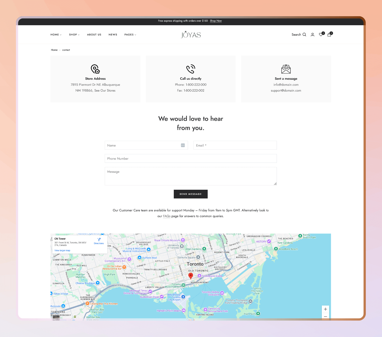Viewport: 382px width, 337px height.
Task: Click the SEND MESSAGE button
Action: click(191, 194)
